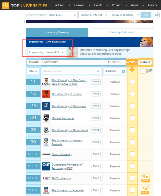Click More for Curtin University
The height and width of the screenshot is (196, 161).
(x=96, y=154)
